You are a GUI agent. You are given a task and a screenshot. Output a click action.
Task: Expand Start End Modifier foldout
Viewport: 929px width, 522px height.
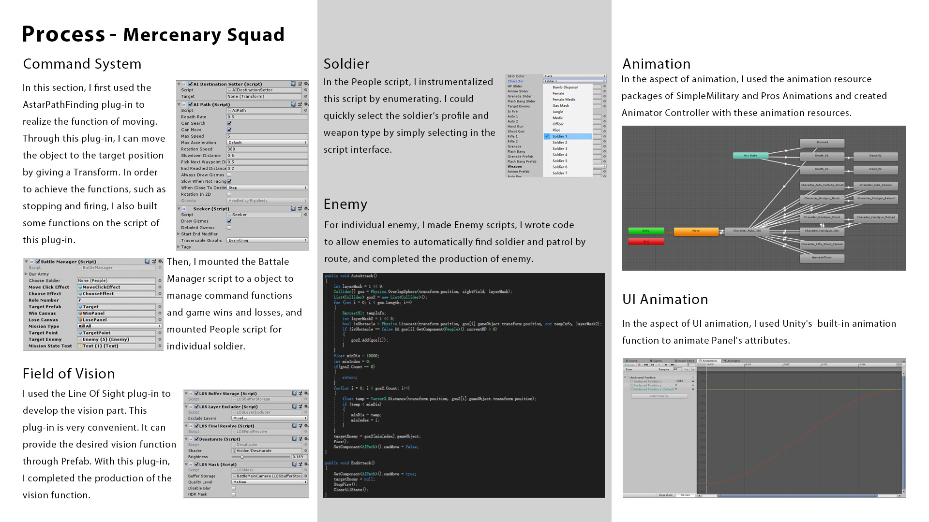(x=179, y=234)
